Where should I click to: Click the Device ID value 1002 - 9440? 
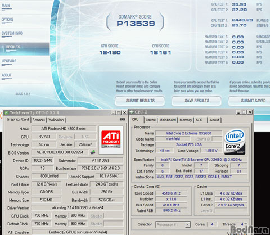tap(43, 160)
